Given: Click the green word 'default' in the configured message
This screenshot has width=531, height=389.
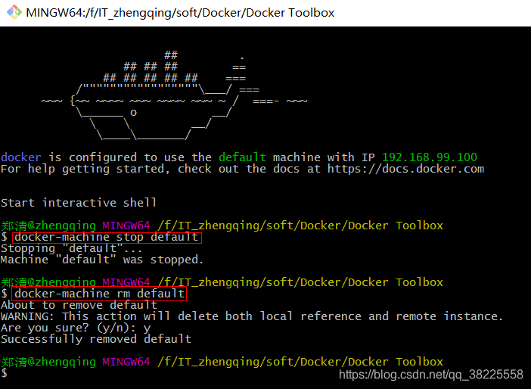Looking at the screenshot, I should click(242, 157).
